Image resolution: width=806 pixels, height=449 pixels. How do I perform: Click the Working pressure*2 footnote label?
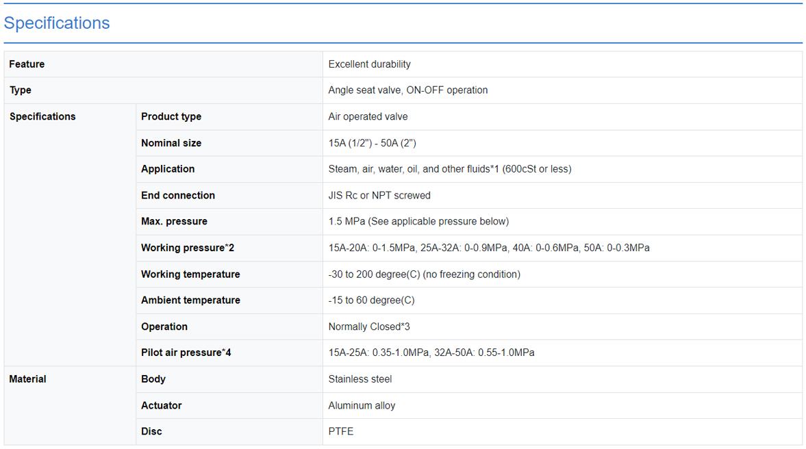pos(188,248)
